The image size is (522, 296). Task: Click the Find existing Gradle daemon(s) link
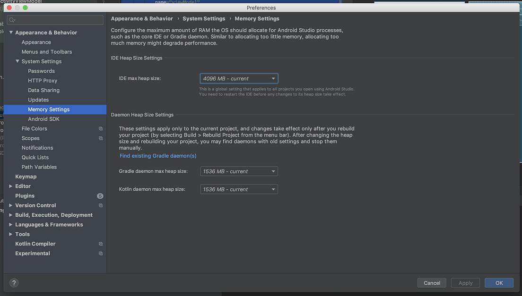[x=158, y=156]
